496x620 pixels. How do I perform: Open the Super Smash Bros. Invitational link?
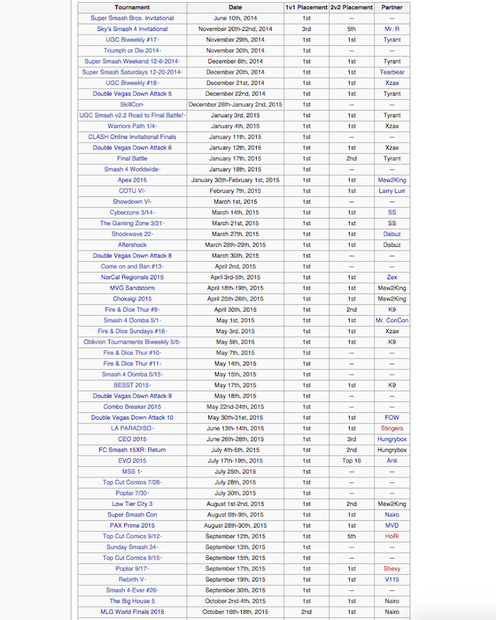tap(132, 18)
